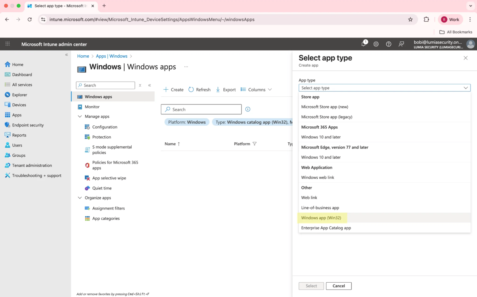This screenshot has width=477, height=297.
Task: Choose Microsoft Store app (legacy)
Action: pyautogui.click(x=384, y=117)
